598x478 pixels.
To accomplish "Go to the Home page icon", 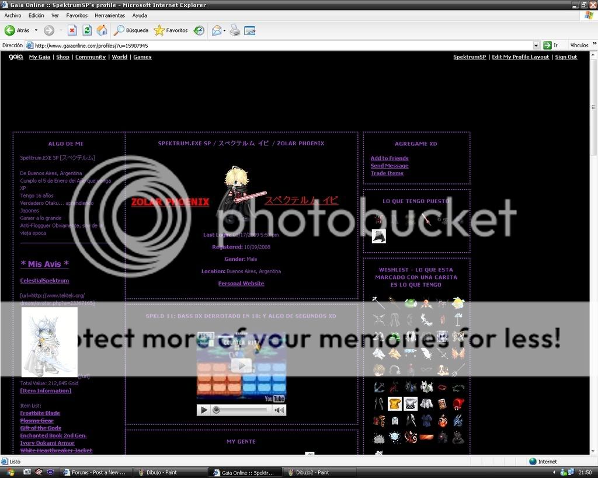I will click(x=102, y=30).
